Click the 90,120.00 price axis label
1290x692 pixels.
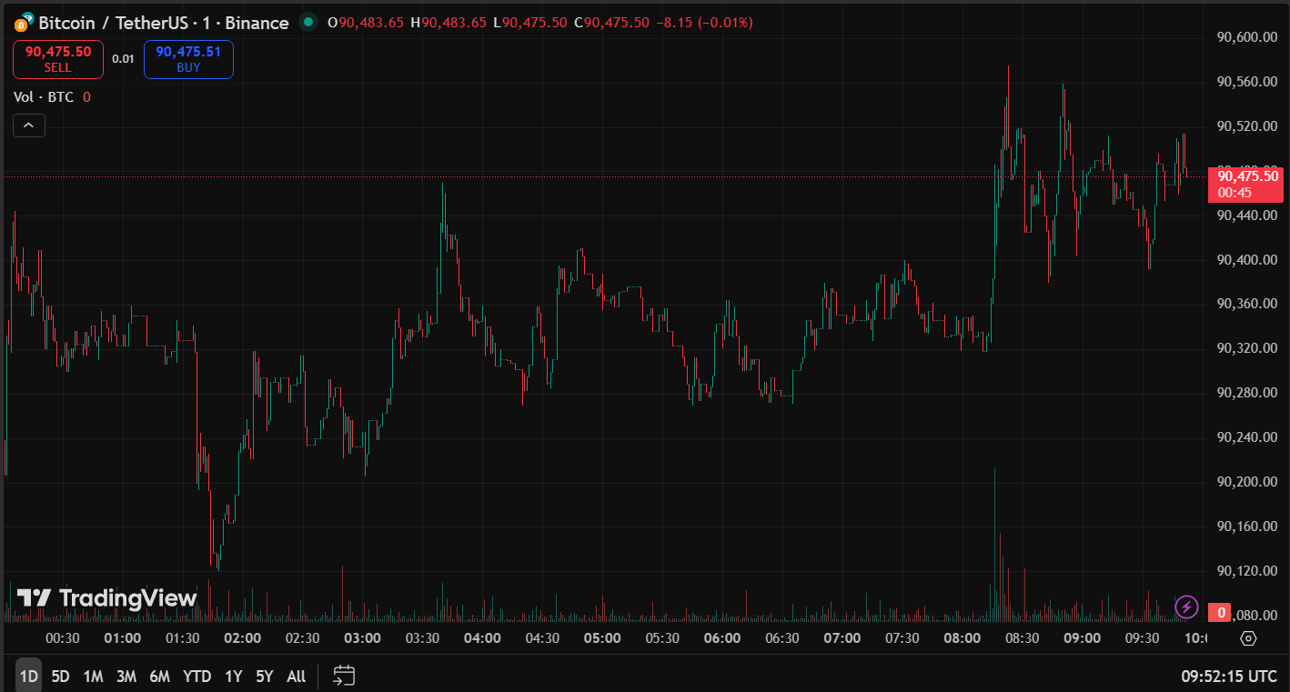1247,571
